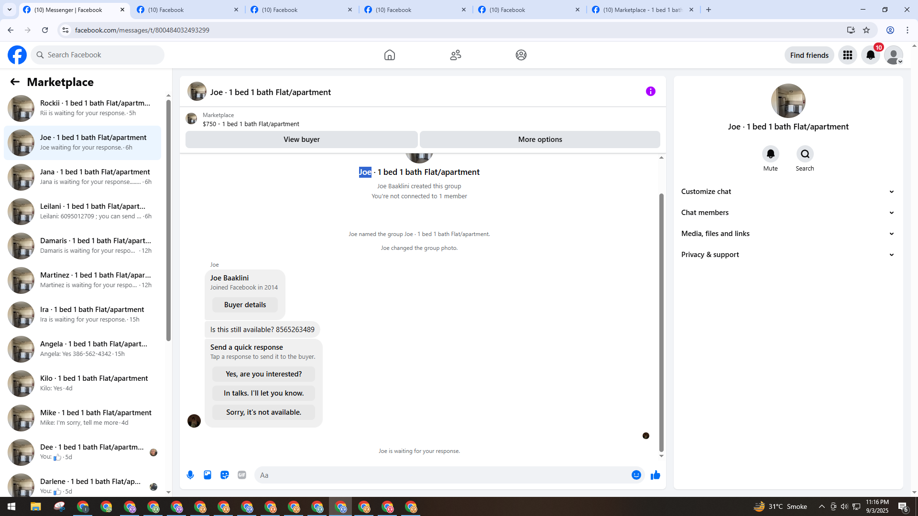Viewport: 918px width, 516px height.
Task: Expand Media, files and links section
Action: pyautogui.click(x=788, y=234)
